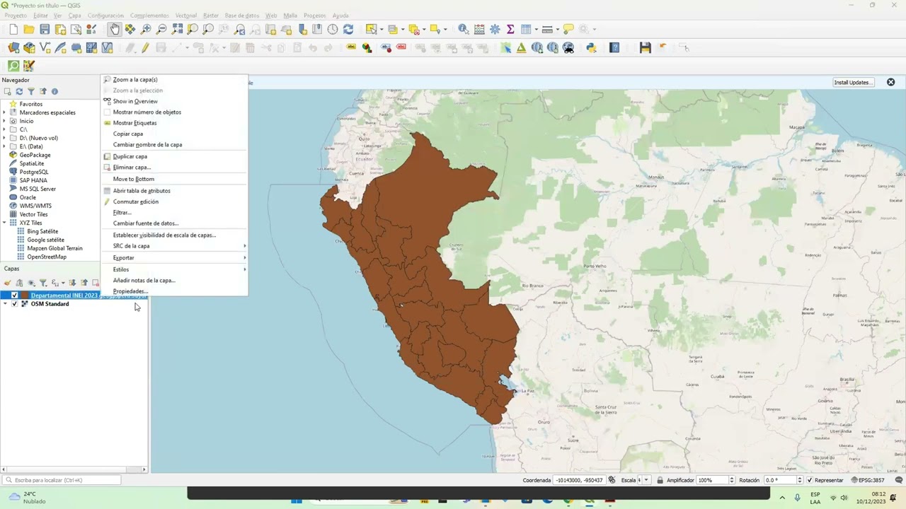Click the Collapse All icon in the Capas toolbar
Viewport: 906px width, 509px height.
pos(84,283)
